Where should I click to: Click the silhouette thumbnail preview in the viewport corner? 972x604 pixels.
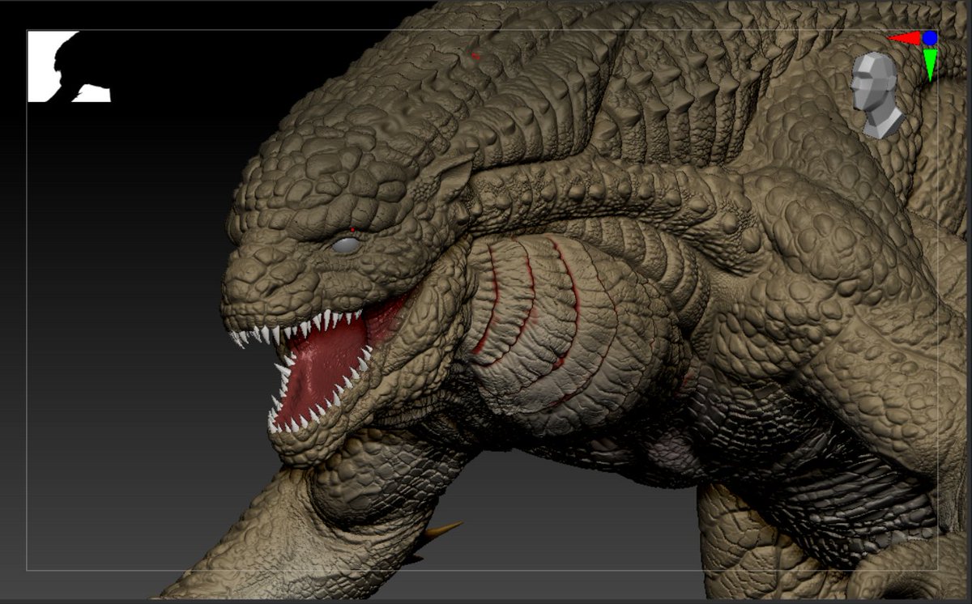pos(69,66)
